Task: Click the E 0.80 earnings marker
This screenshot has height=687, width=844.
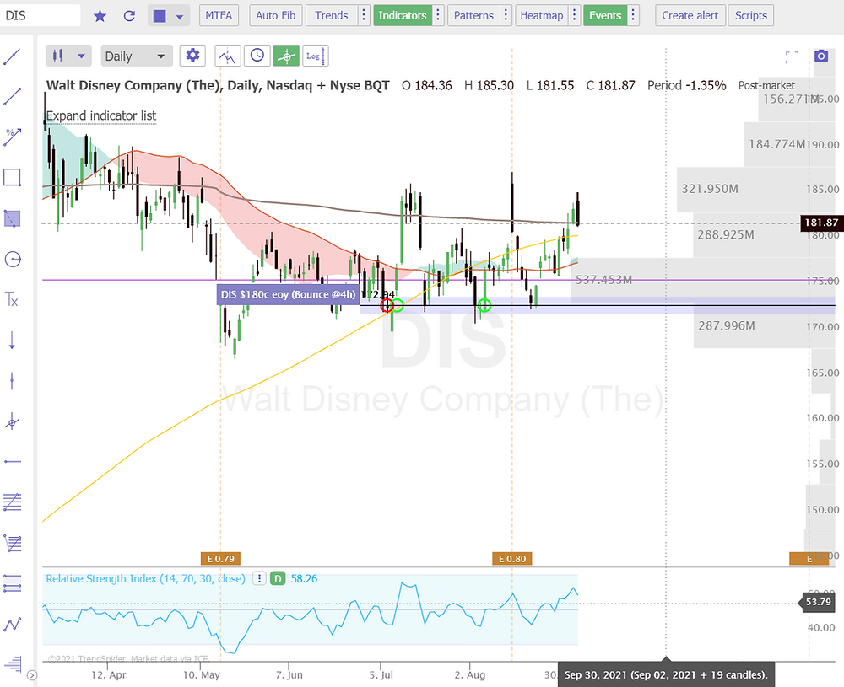Action: coord(512,559)
